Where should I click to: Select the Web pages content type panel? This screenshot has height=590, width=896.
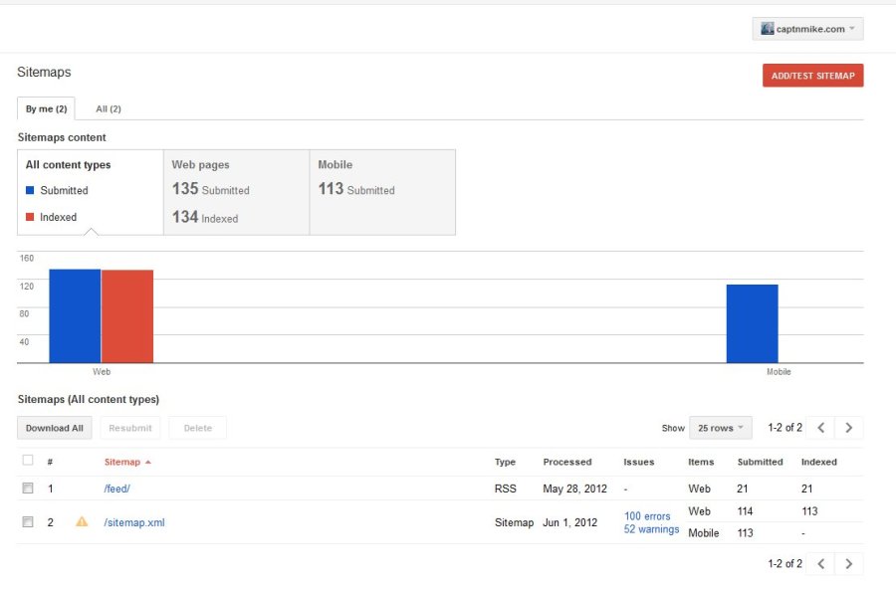click(x=236, y=192)
